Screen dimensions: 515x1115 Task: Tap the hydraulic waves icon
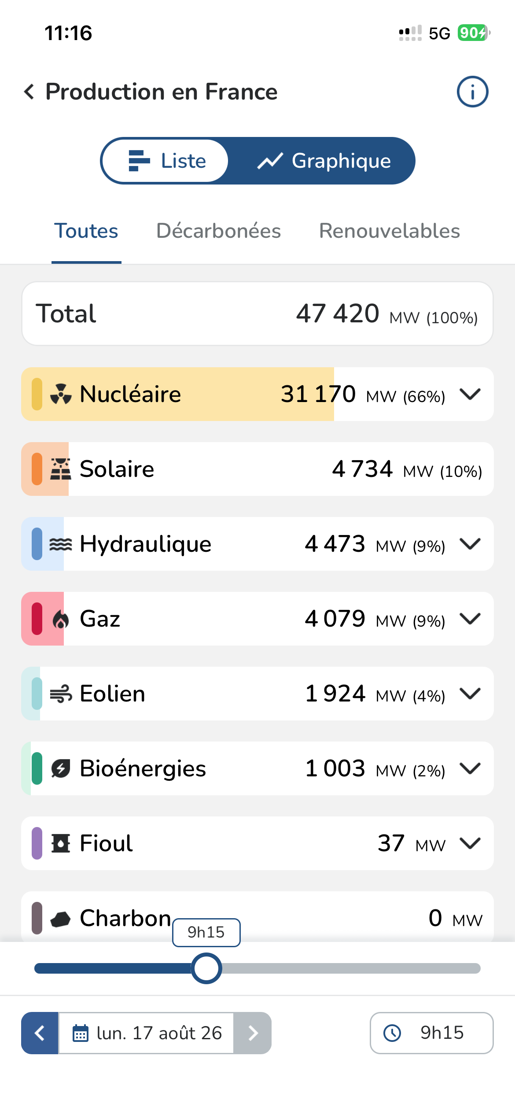[x=61, y=544]
